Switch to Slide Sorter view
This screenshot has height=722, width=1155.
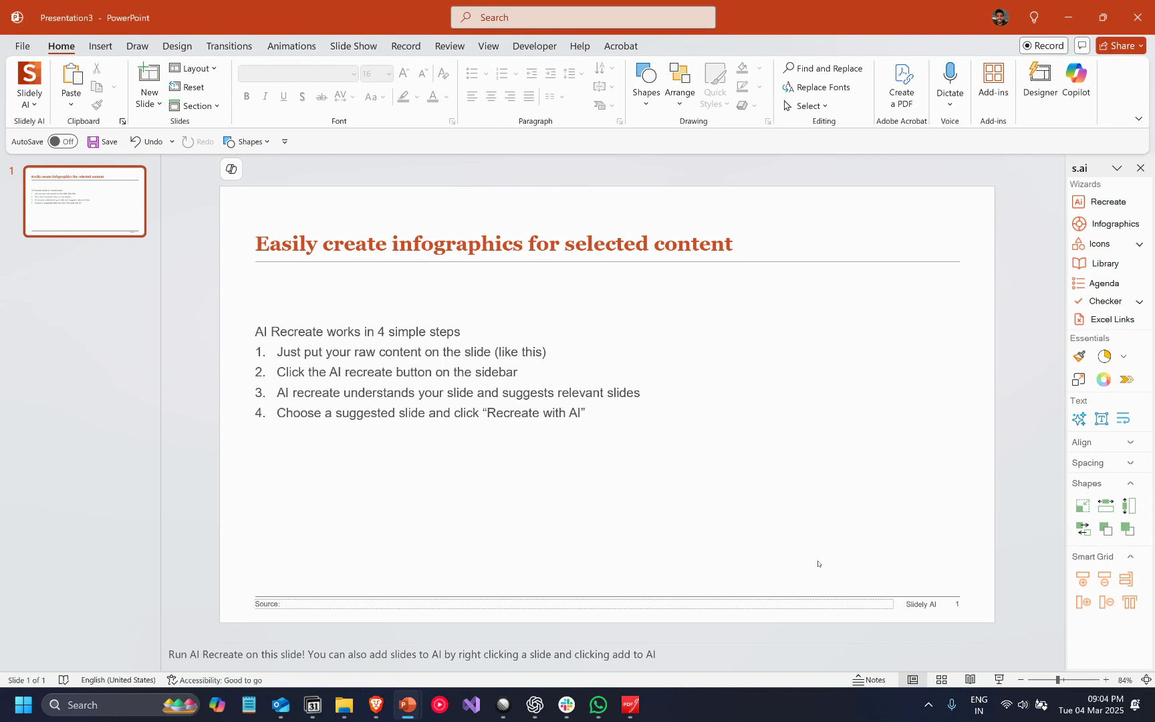(x=941, y=680)
